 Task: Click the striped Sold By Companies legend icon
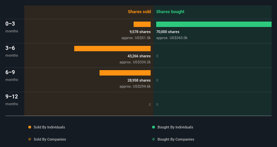(x=30, y=139)
